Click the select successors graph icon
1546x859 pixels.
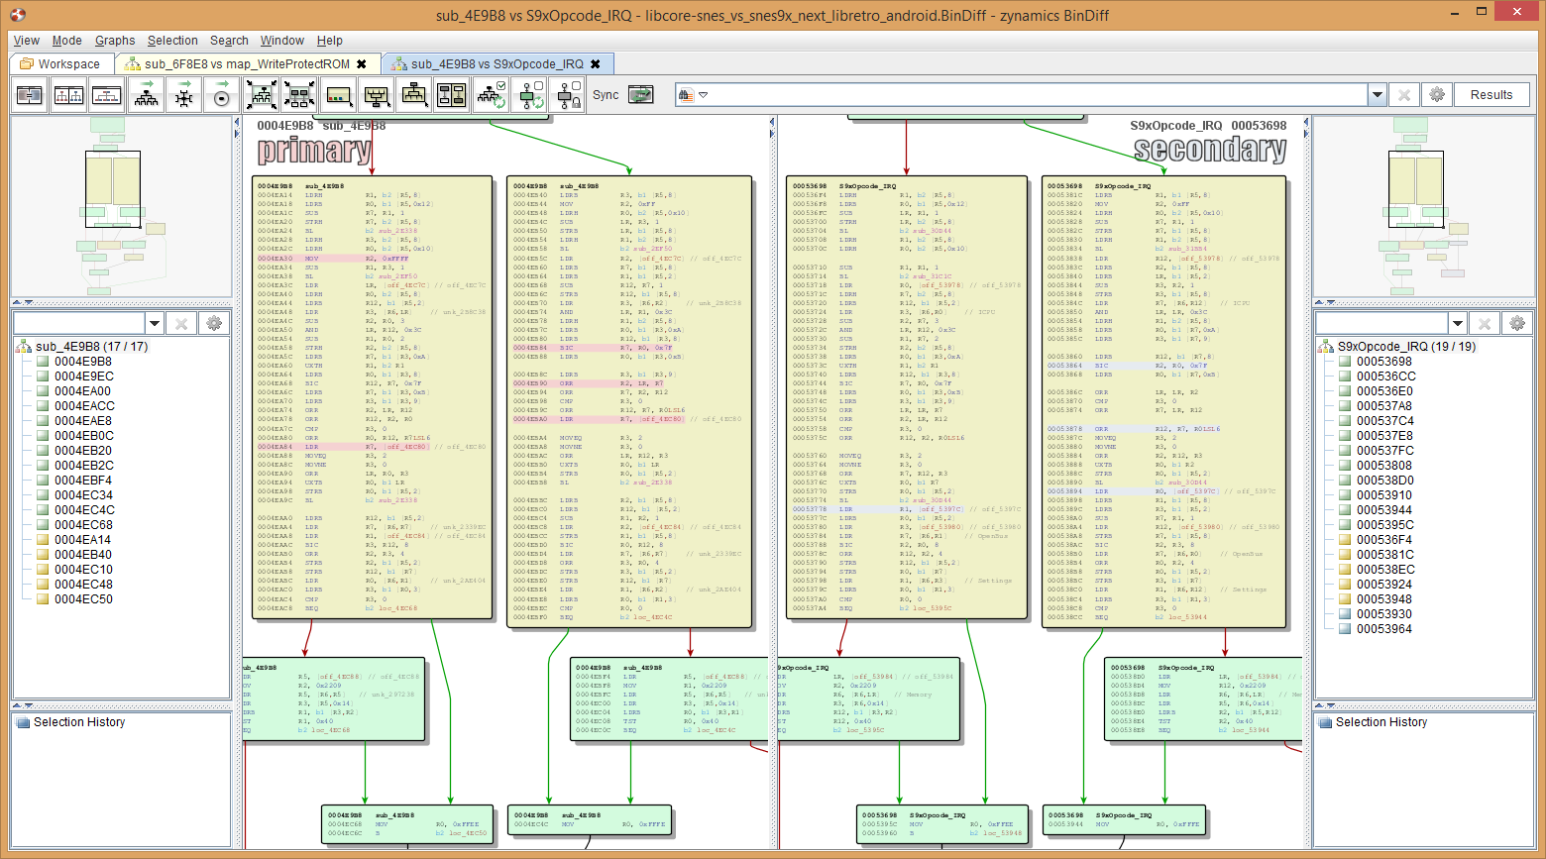point(413,95)
